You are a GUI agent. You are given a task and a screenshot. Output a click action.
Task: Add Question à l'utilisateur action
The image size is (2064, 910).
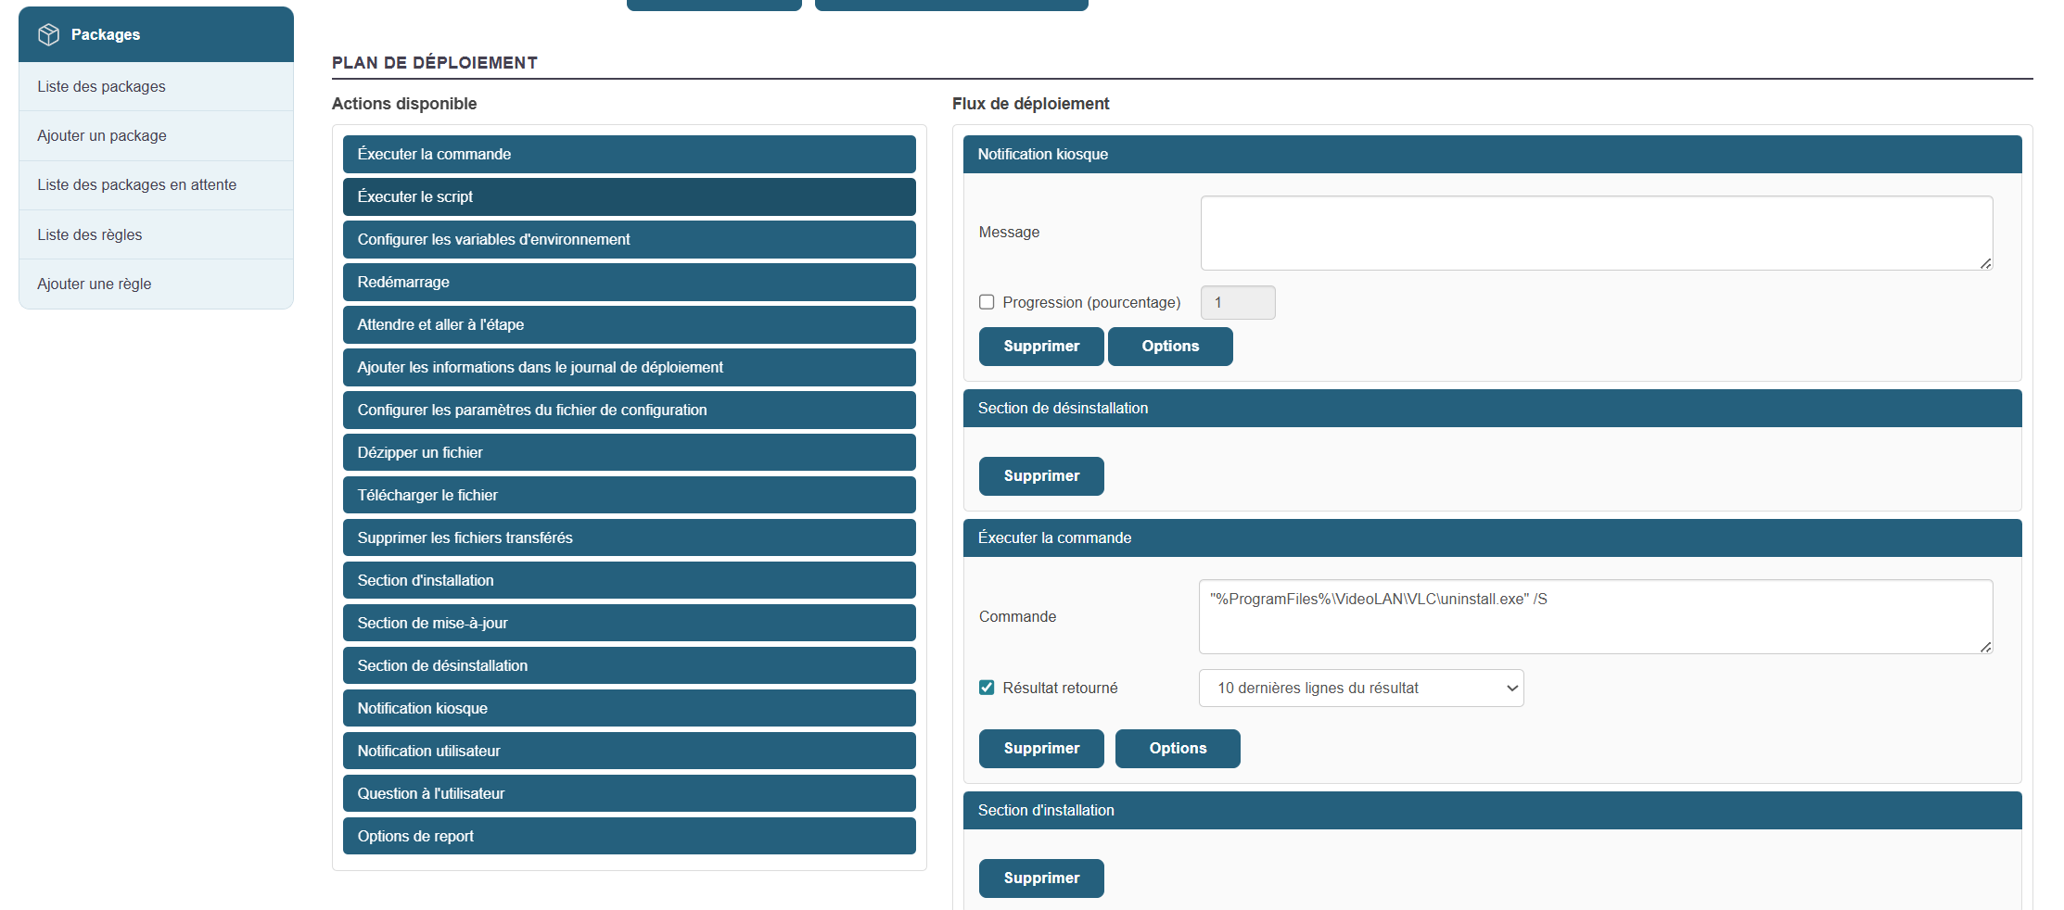629,793
